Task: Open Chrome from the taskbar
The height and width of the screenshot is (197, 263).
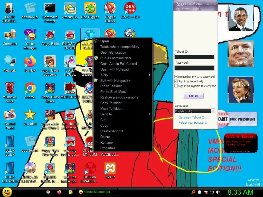Action: tap(48, 192)
